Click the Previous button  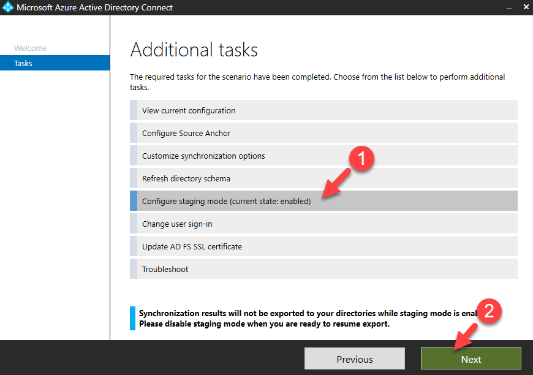point(355,358)
